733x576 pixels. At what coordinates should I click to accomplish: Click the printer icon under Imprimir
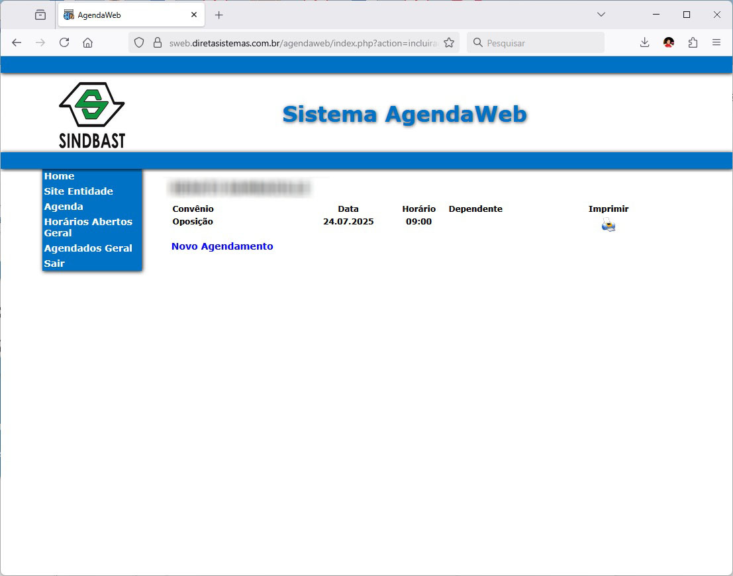(608, 226)
